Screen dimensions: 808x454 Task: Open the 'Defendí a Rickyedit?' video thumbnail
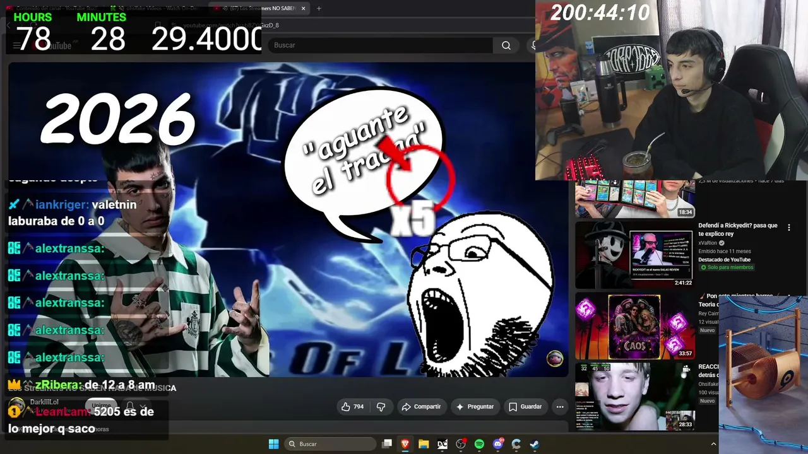point(634,255)
